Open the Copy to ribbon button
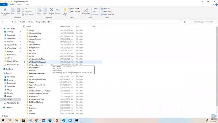Screen dimensions: 218x123 tap(45, 12)
